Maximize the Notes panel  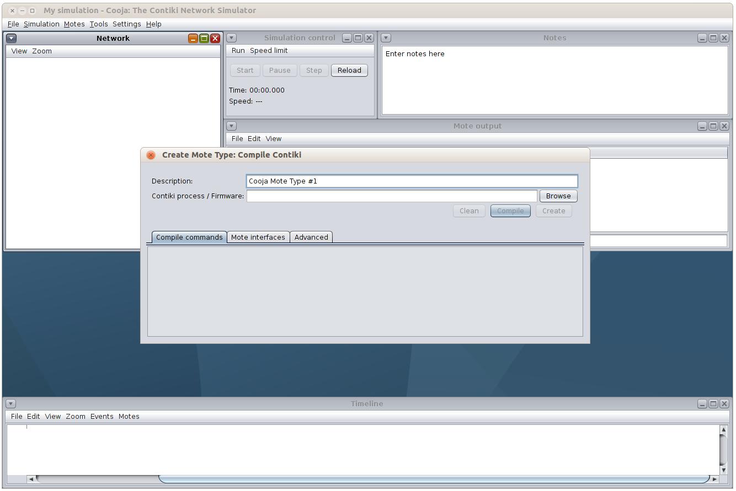tap(713, 38)
